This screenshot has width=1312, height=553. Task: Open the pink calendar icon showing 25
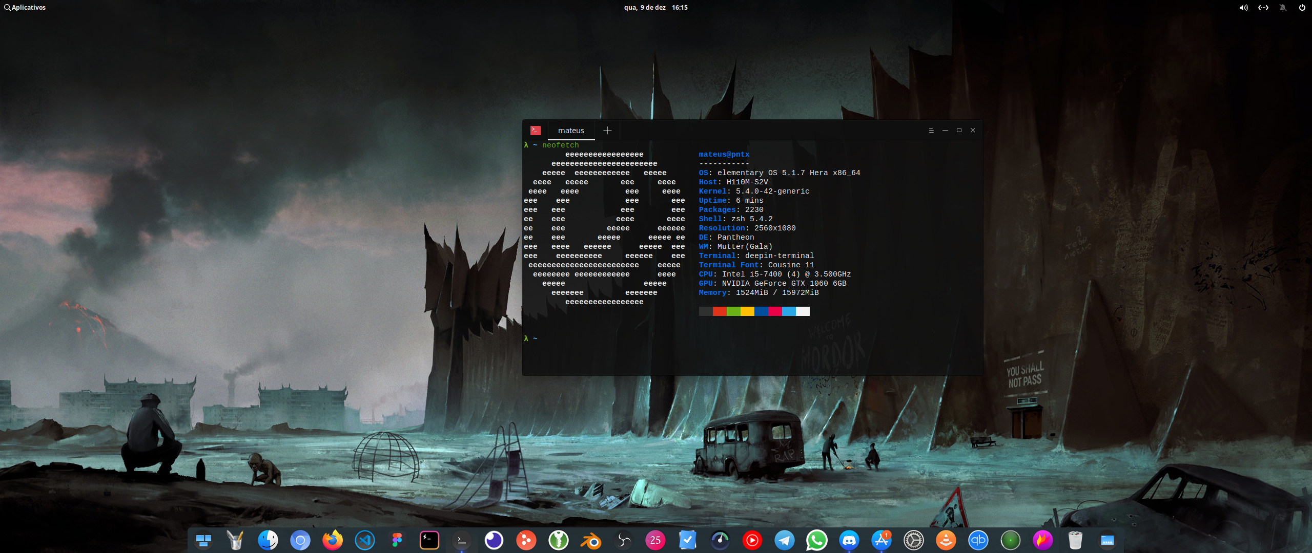[655, 540]
